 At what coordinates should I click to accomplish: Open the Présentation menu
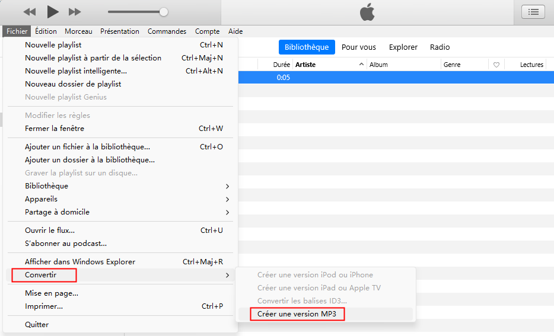[x=120, y=31]
